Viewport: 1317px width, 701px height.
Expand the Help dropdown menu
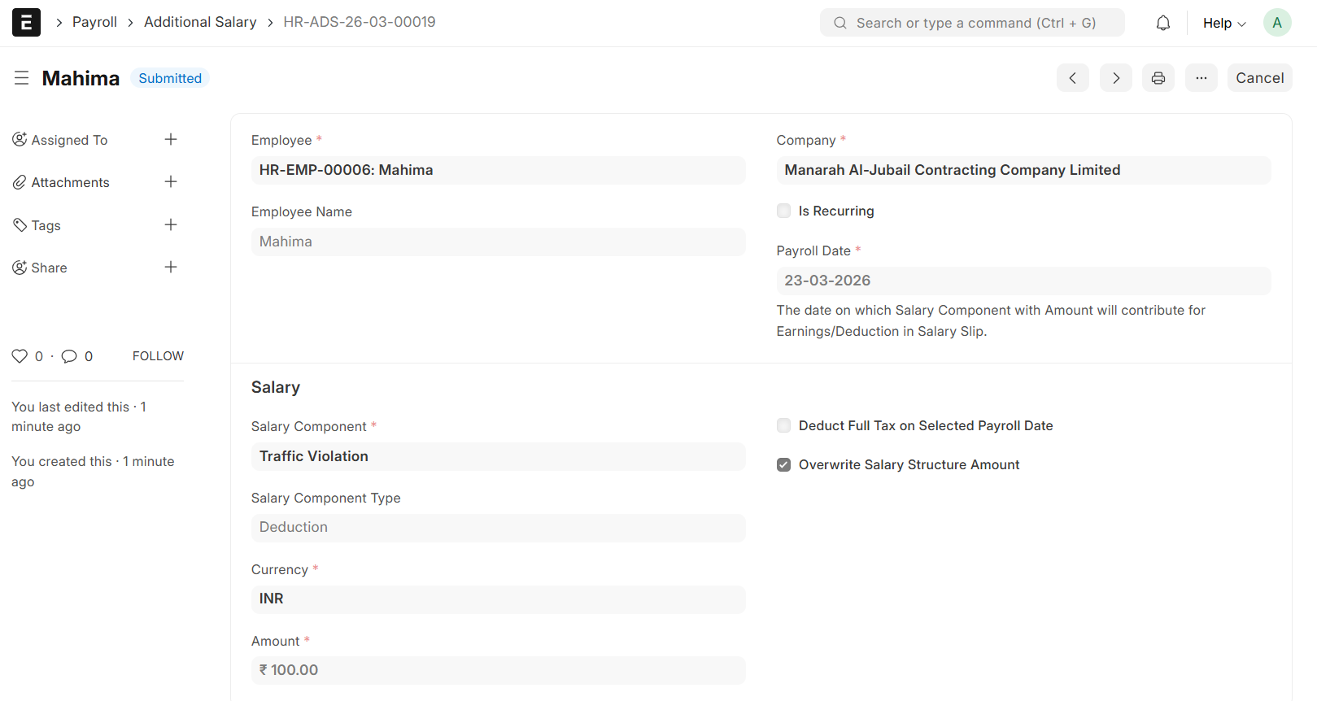pos(1223,23)
